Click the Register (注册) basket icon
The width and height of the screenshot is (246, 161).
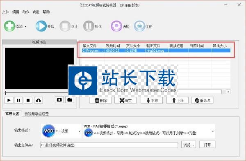click(x=139, y=26)
